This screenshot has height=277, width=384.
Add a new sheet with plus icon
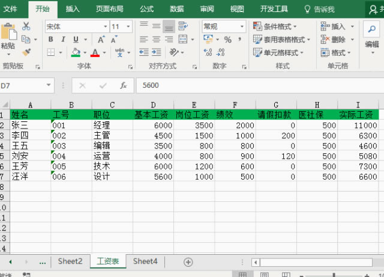pos(188,262)
